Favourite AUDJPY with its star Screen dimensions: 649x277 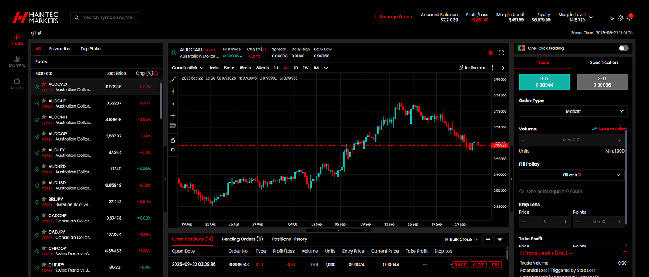tap(44, 150)
